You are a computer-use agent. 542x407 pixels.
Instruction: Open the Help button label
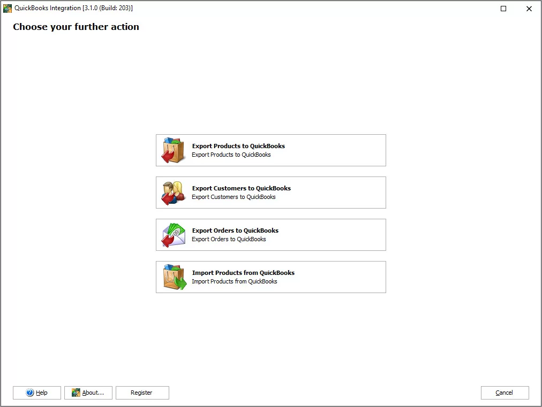[x=41, y=393]
